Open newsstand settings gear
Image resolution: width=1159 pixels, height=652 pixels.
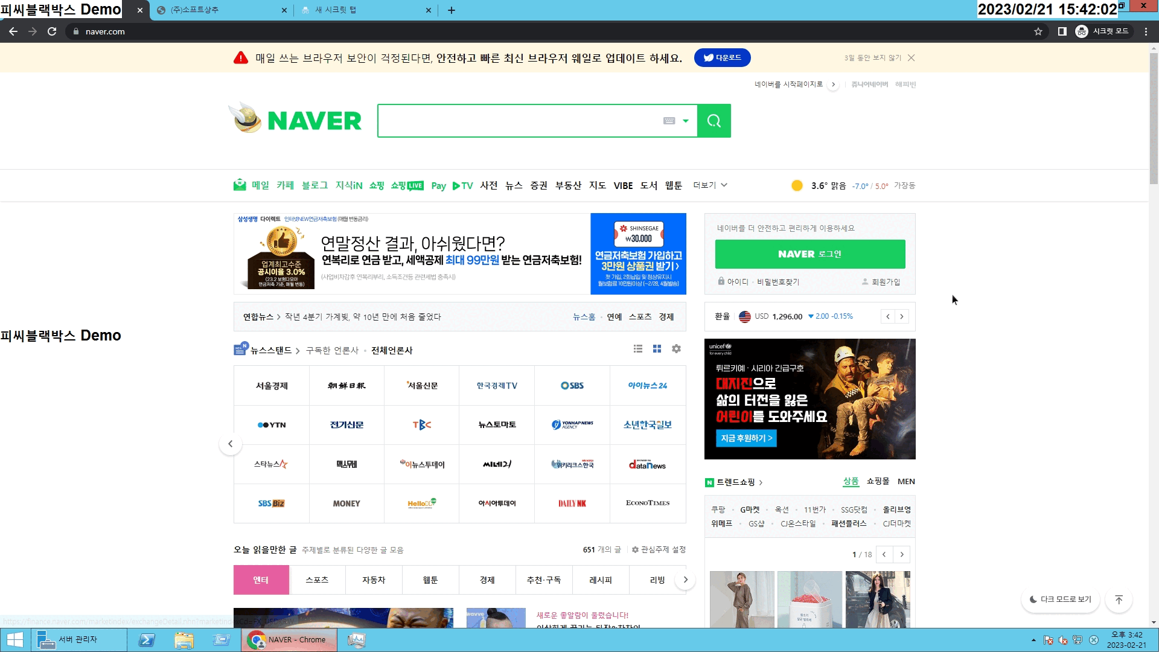tap(676, 349)
